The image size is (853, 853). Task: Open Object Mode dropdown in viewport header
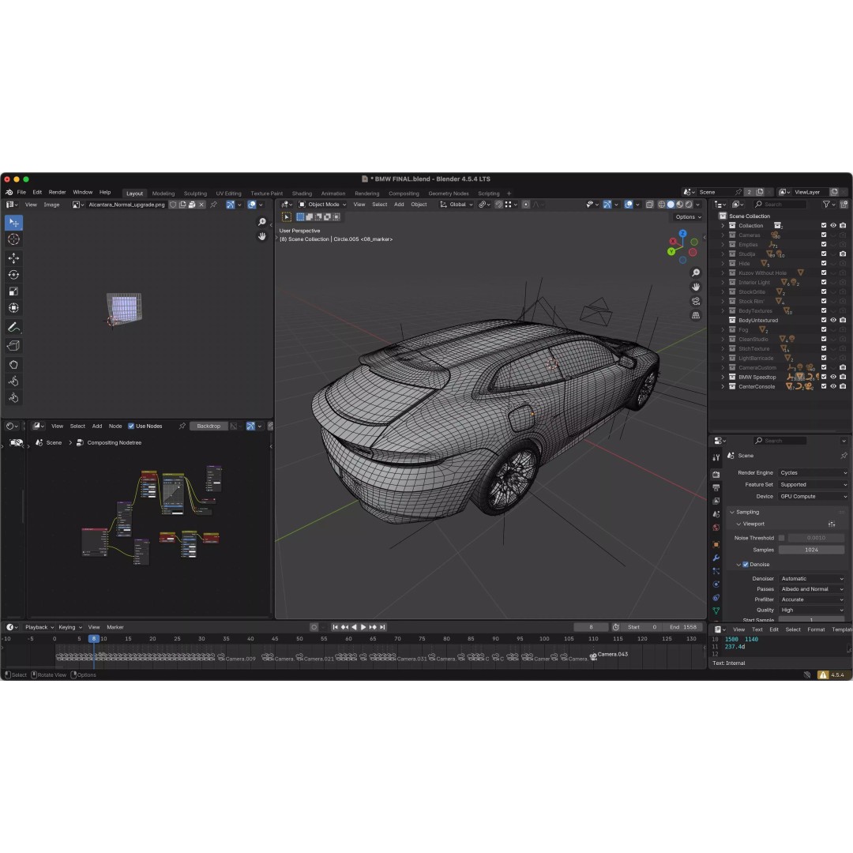322,205
